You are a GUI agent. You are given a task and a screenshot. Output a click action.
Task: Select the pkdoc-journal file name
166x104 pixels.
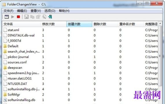pos(18,57)
